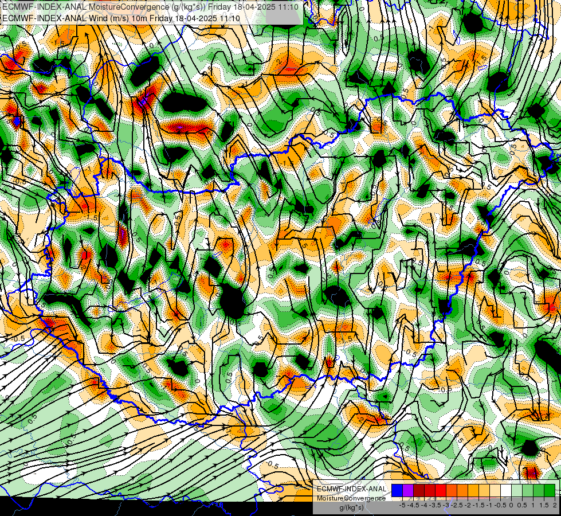Viewport: 561px width, 516px height.
Task: Click the light green swatch for 0.5 to 1
Action: tap(528, 490)
